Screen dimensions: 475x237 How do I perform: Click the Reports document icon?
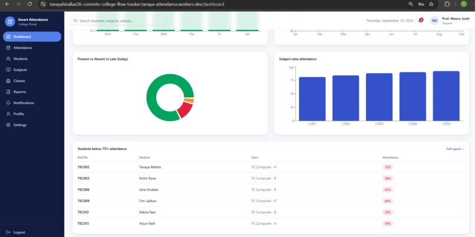pyautogui.click(x=8, y=92)
